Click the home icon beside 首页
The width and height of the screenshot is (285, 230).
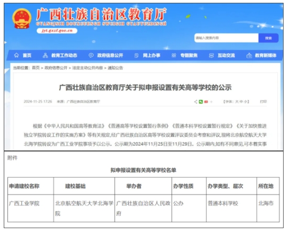[x=16, y=55]
